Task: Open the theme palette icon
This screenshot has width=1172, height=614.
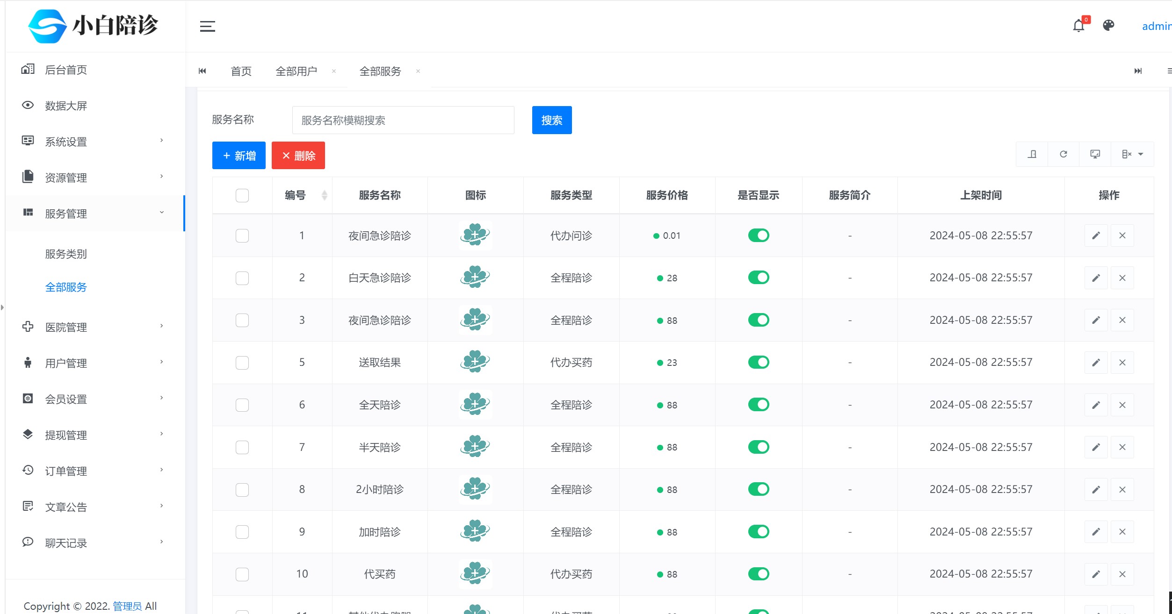Action: [x=1108, y=25]
